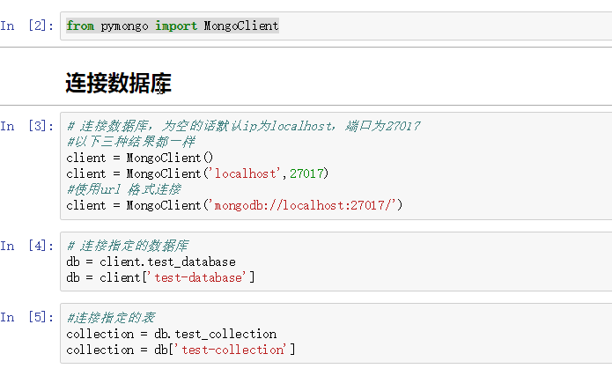Click the db = client.test_database line
This screenshot has width=612, height=376.
point(151,262)
